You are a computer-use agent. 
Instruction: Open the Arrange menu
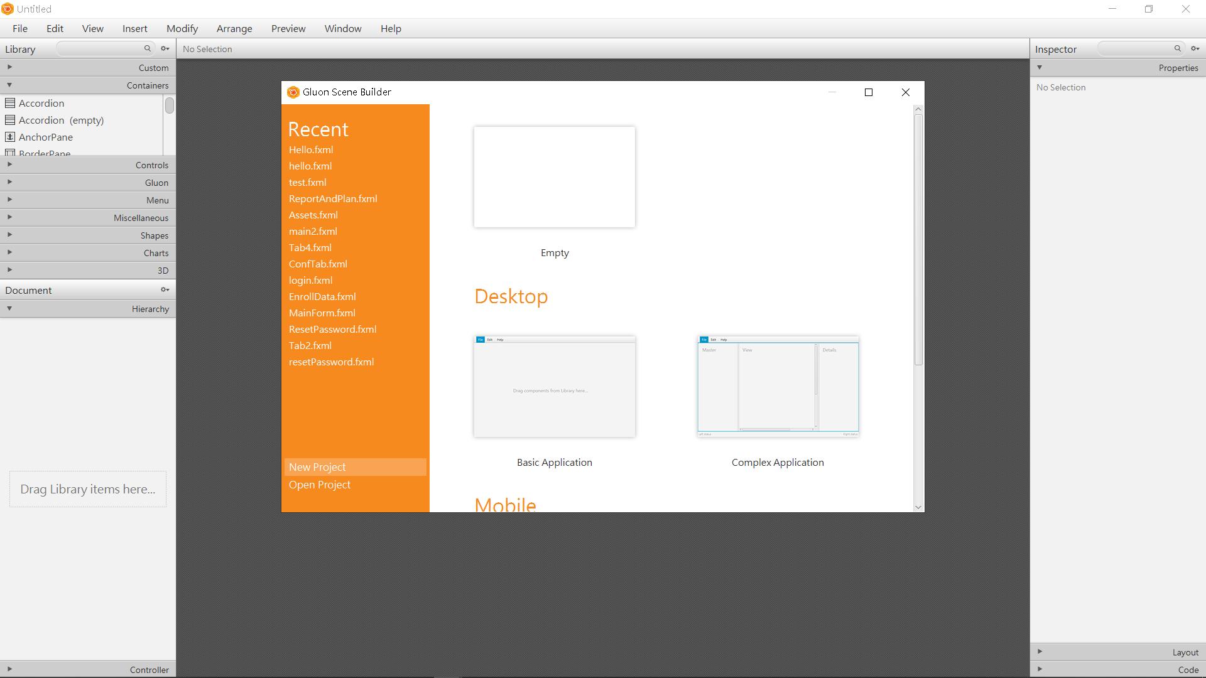coord(234,28)
